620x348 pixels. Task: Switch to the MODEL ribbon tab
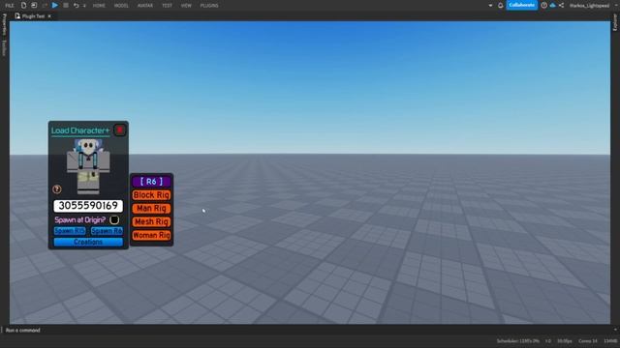pos(121,6)
